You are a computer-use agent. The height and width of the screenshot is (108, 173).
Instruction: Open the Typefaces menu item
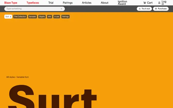(33, 3)
